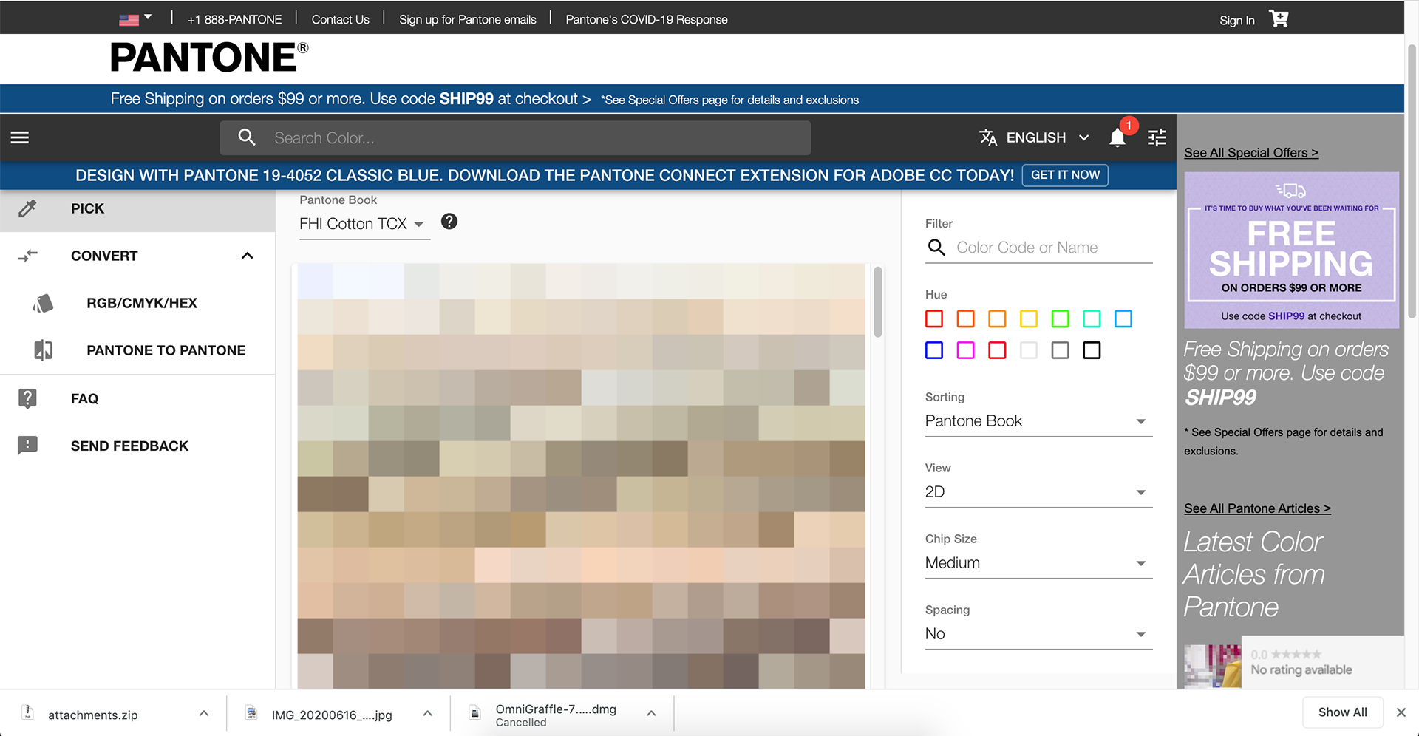The width and height of the screenshot is (1419, 736).
Task: Click the translate language icon
Action: coord(988,137)
